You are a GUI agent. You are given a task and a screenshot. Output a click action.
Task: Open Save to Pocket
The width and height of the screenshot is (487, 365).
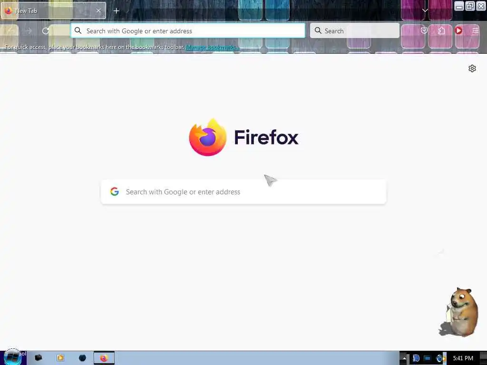tap(424, 30)
